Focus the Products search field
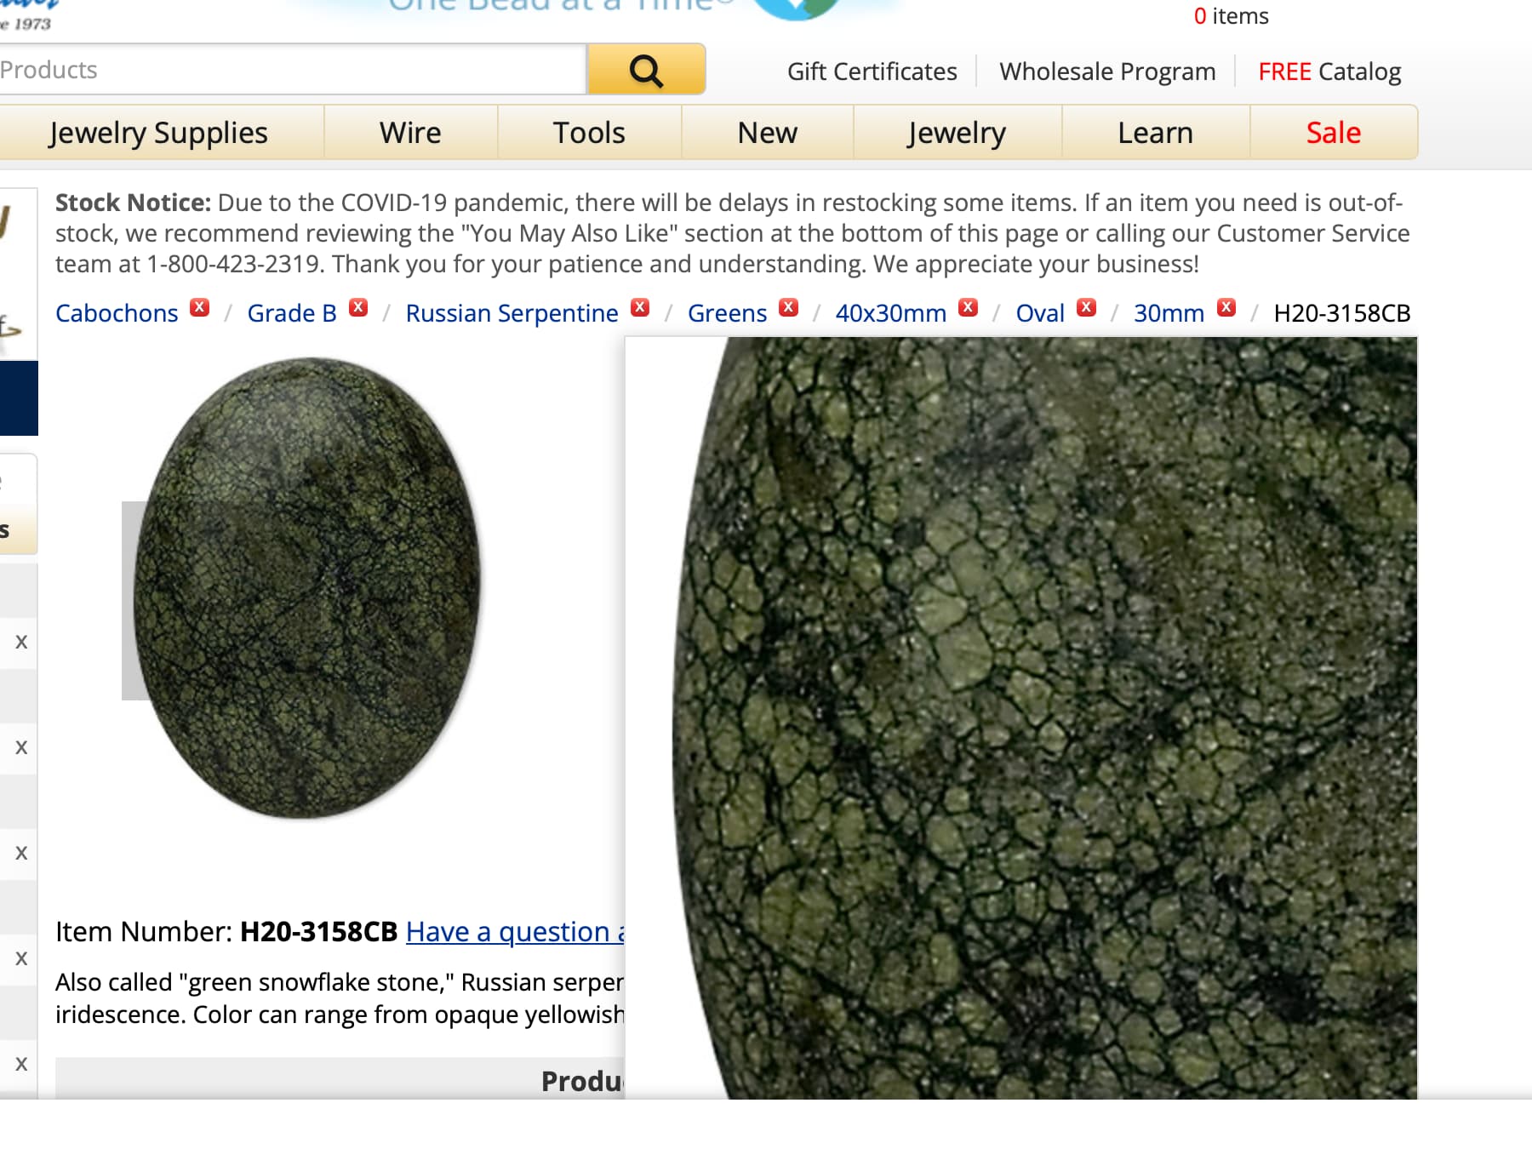The width and height of the screenshot is (1532, 1166). pyautogui.click(x=292, y=70)
